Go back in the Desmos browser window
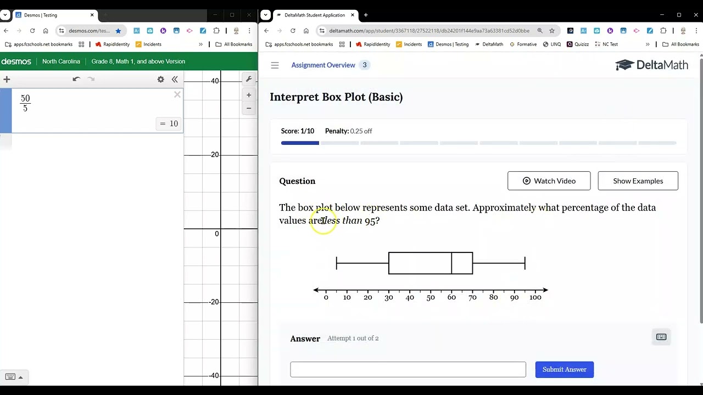This screenshot has width=703, height=395. pos(6,31)
